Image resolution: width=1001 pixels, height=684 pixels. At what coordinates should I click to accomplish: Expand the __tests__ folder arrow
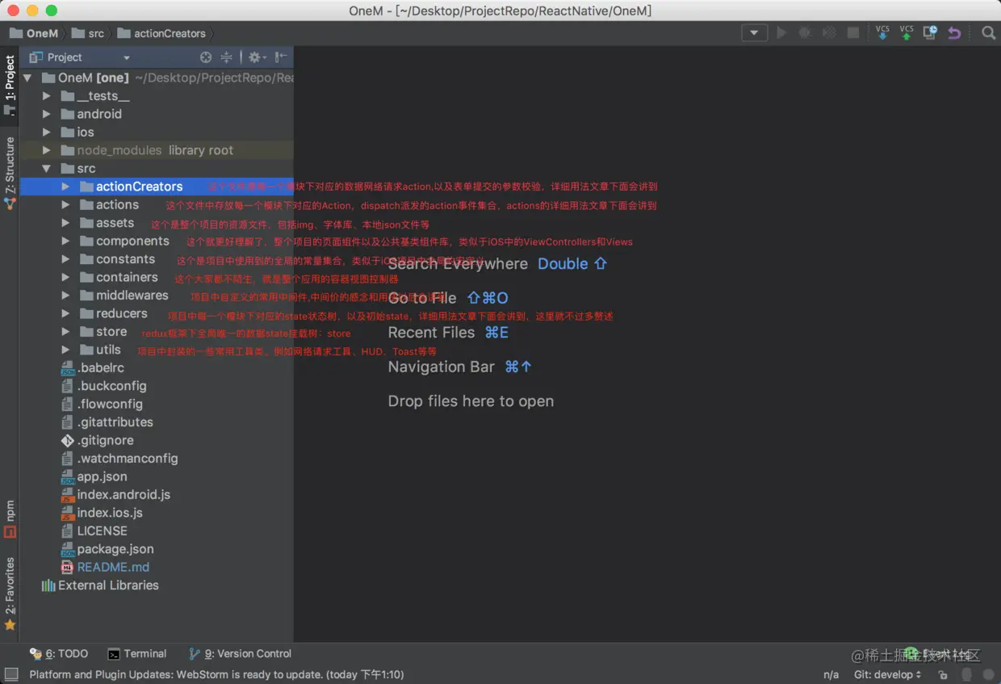[x=47, y=96]
